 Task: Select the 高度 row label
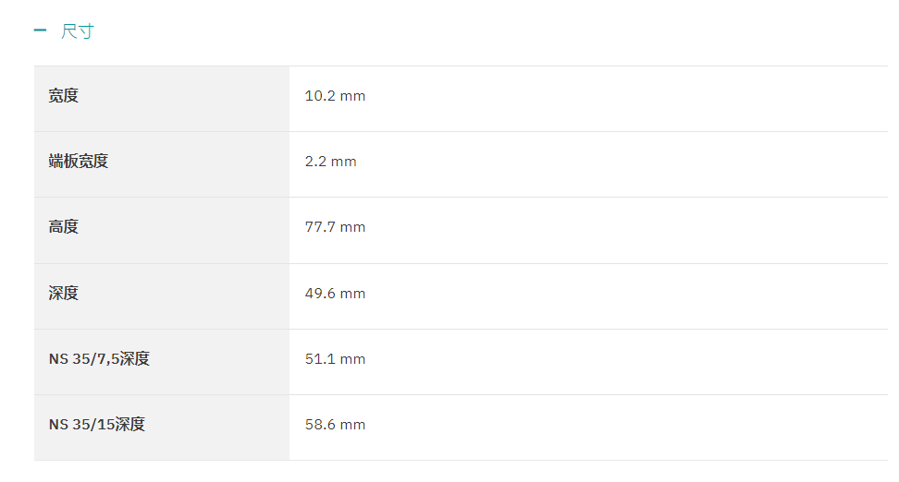pos(63,227)
